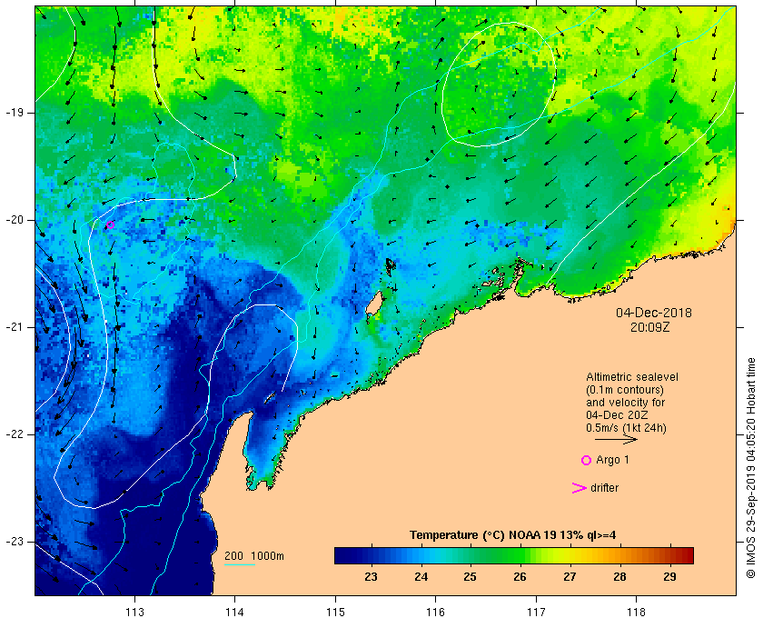Click latitude axis label '-20'
This screenshot has height=618, width=763.
pos(15,220)
